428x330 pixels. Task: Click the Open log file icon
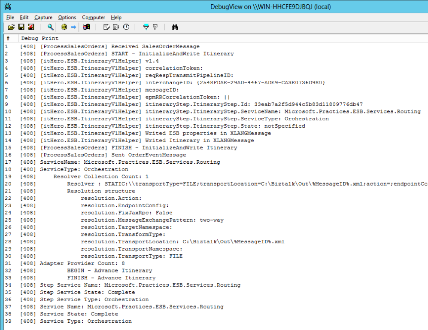pyautogui.click(x=11, y=27)
